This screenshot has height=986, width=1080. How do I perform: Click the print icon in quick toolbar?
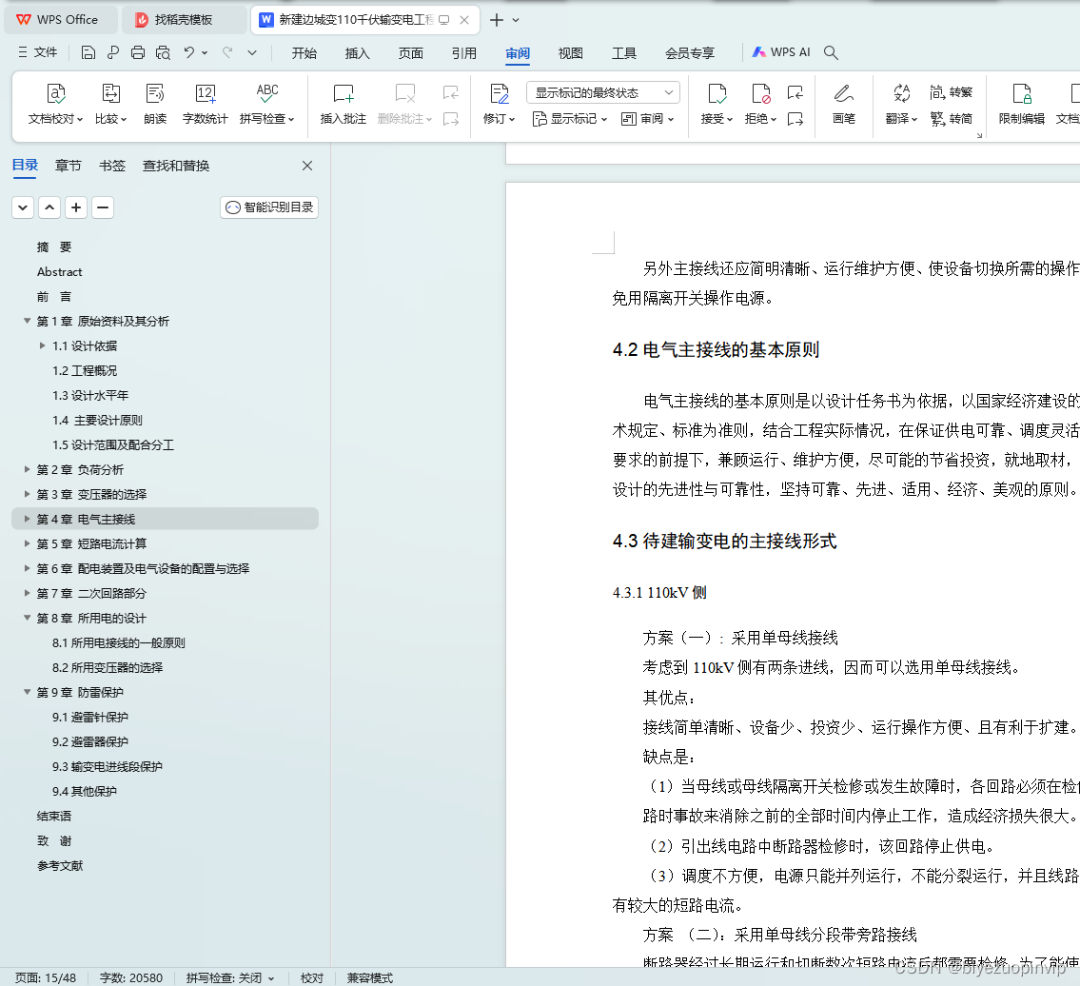(x=138, y=52)
